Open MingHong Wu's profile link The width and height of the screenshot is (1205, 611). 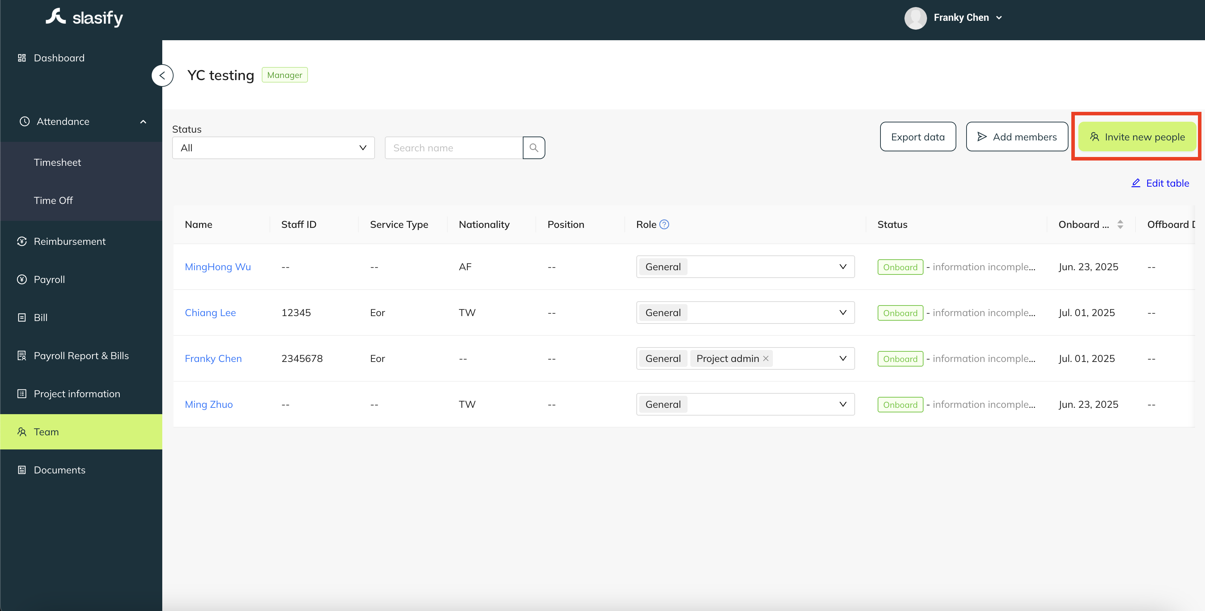pyautogui.click(x=218, y=267)
